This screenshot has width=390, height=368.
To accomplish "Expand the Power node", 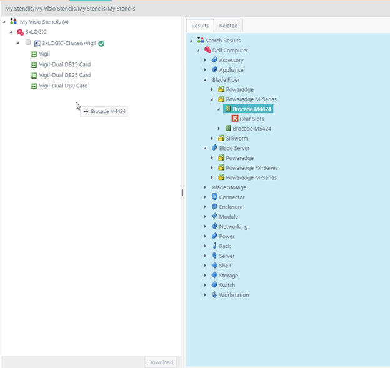I will 205,236.
